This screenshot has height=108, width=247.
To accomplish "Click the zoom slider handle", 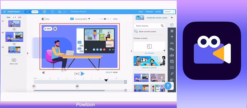I will click(105, 19).
